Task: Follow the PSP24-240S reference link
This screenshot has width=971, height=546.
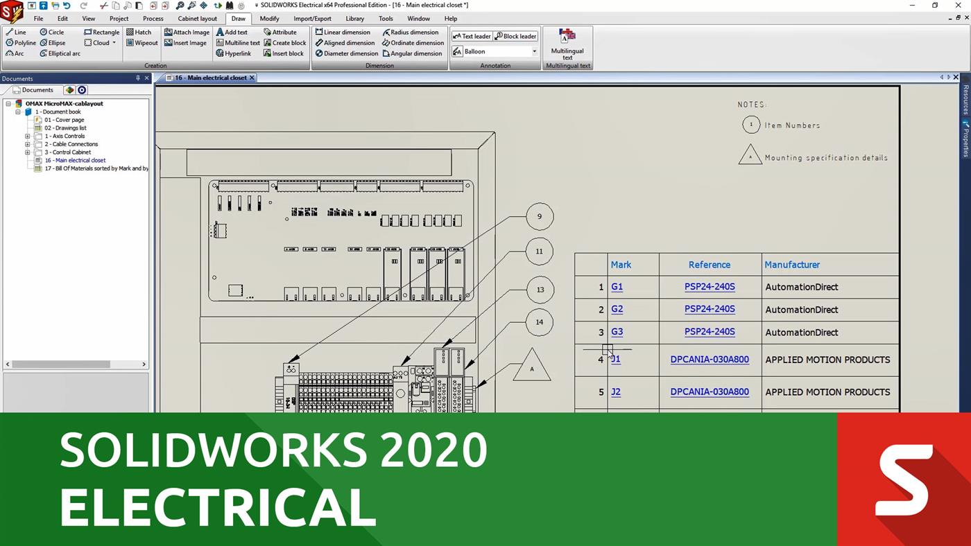Action: tap(709, 286)
